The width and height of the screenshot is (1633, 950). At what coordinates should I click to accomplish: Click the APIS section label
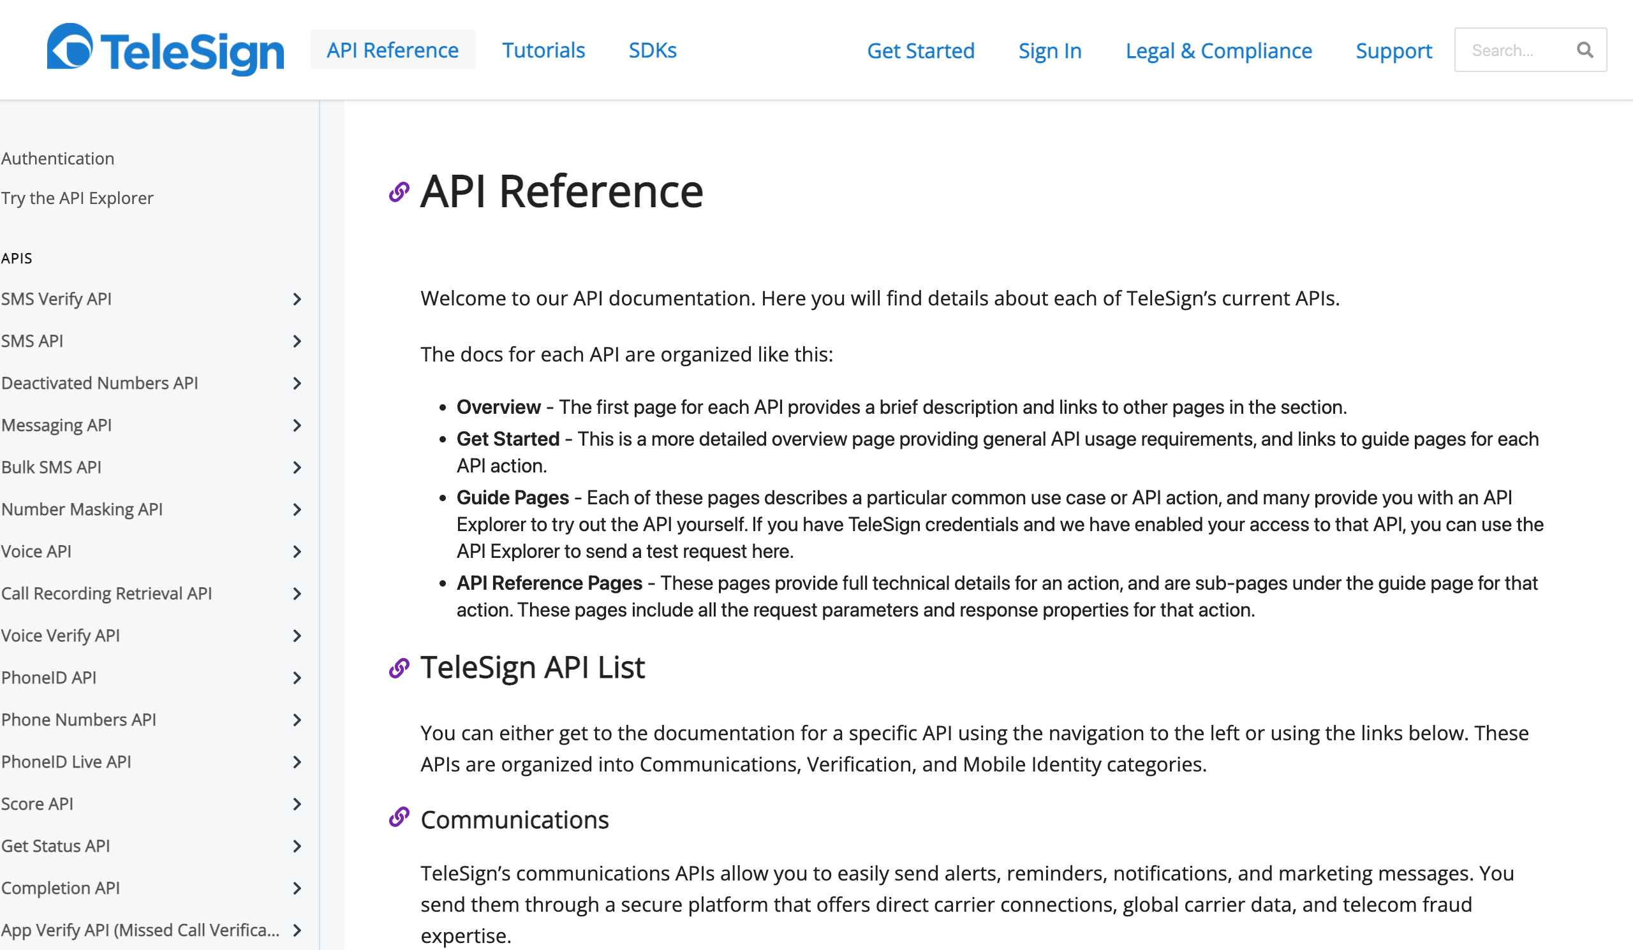tap(16, 258)
